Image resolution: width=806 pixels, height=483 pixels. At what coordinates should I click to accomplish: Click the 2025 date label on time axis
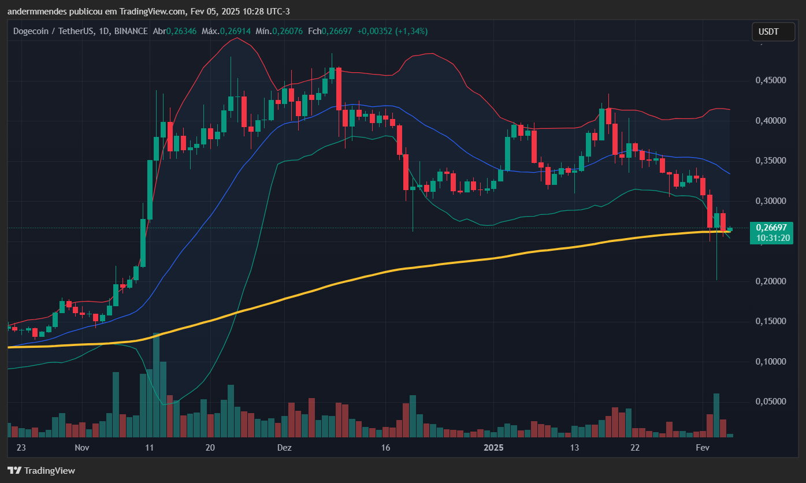(494, 448)
